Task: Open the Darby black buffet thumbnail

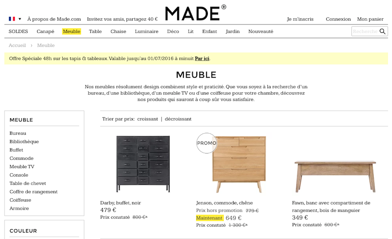Action: [x=143, y=164]
